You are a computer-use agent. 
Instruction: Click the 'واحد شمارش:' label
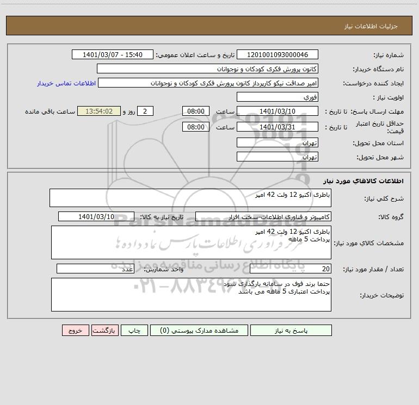[x=164, y=269]
